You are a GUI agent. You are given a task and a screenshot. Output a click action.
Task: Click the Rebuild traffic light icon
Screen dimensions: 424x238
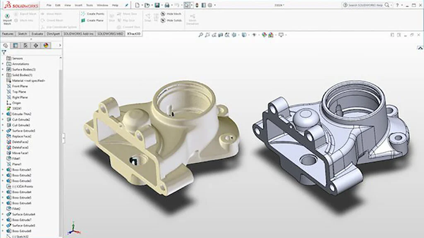click(x=197, y=5)
